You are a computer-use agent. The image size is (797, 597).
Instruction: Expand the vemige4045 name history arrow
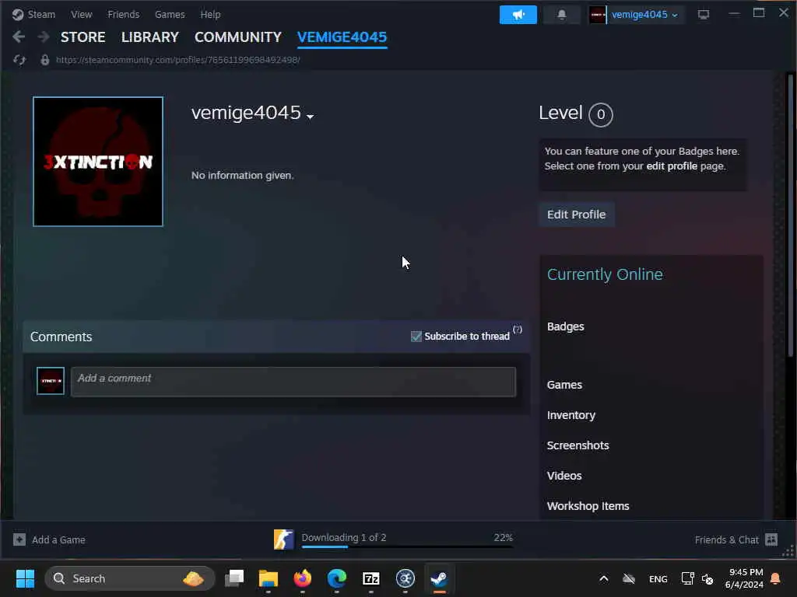click(x=310, y=117)
